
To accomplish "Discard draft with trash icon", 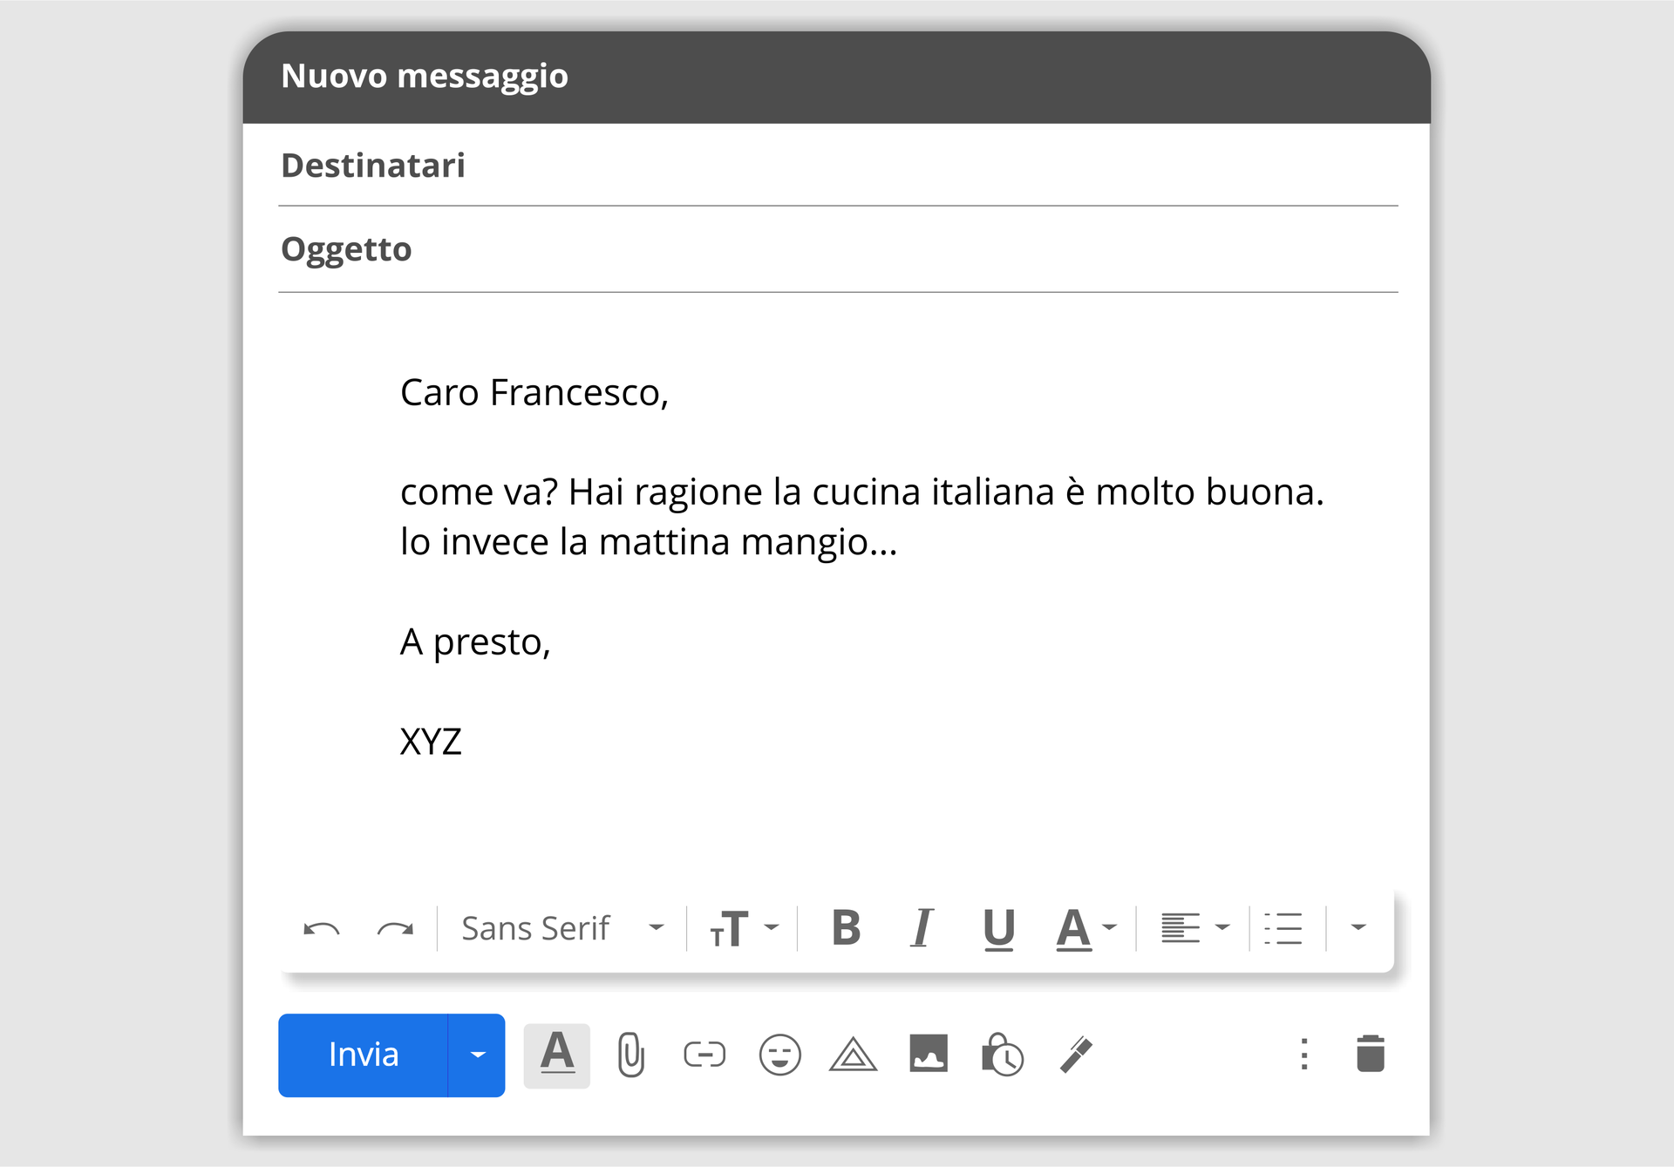I will tap(1370, 1054).
